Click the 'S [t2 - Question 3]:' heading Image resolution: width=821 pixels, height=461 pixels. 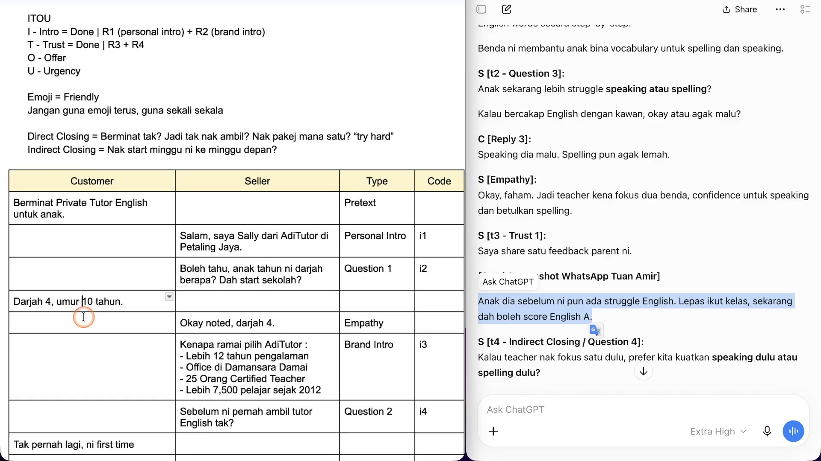click(x=521, y=73)
